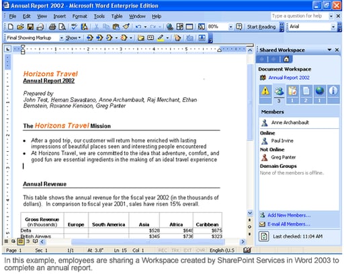
Task: Click the Get Updates refresh icon
Action: tap(264, 236)
